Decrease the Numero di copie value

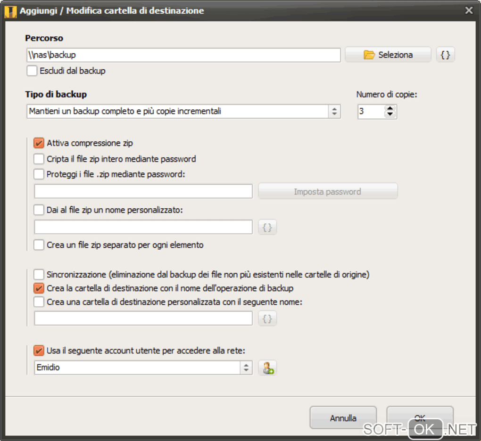click(x=390, y=114)
